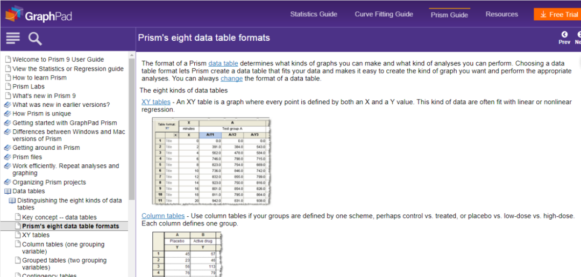This screenshot has height=277, width=581.
Task: Open the Curve Fitting Guide tab
Action: click(384, 14)
